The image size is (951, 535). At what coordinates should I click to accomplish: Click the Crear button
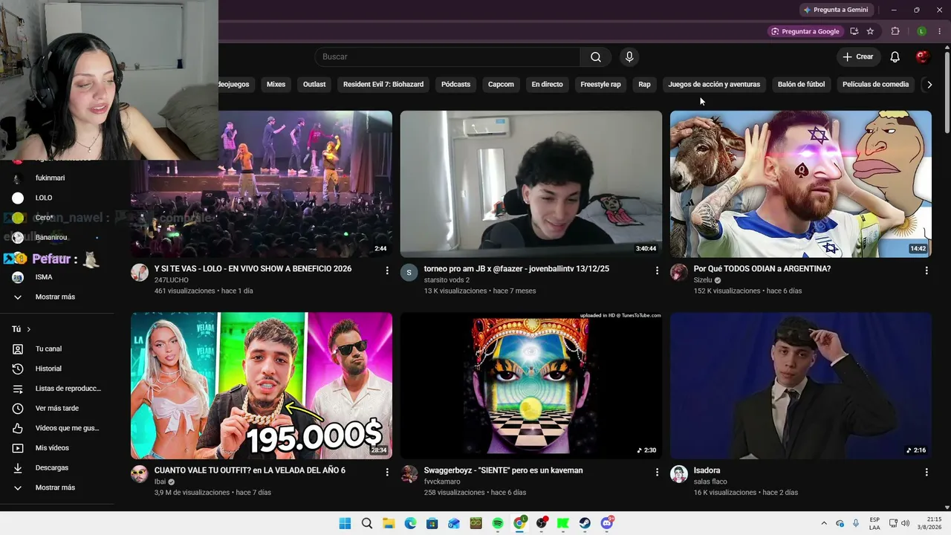pyautogui.click(x=858, y=57)
